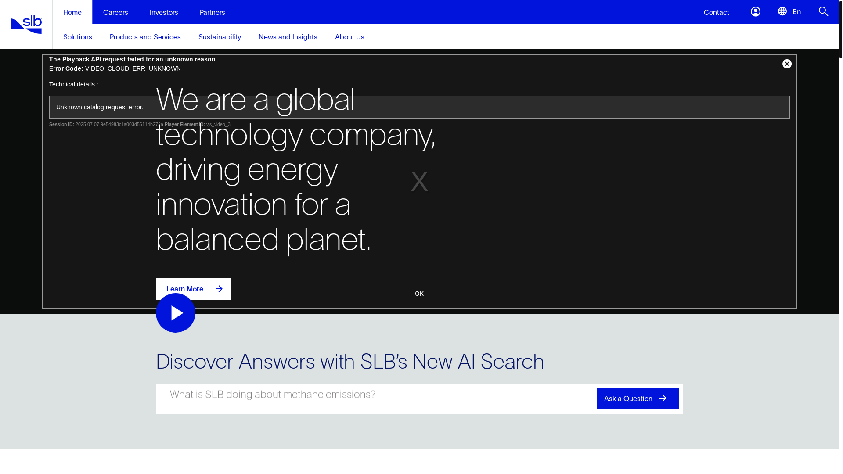
Task: Open the Sustainability menu
Action: (220, 37)
